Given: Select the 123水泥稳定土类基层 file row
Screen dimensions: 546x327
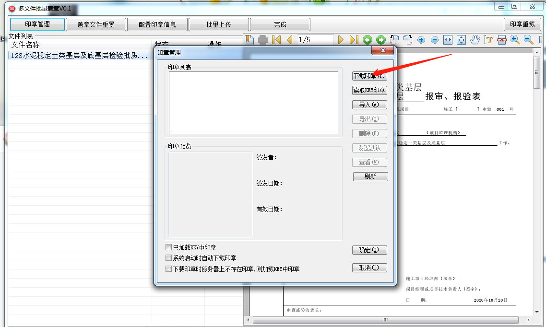Looking at the screenshot, I should coord(79,56).
